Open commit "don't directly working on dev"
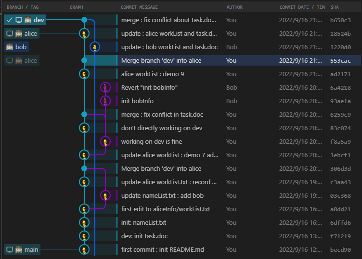This screenshot has height=259, width=362. tap(162, 128)
